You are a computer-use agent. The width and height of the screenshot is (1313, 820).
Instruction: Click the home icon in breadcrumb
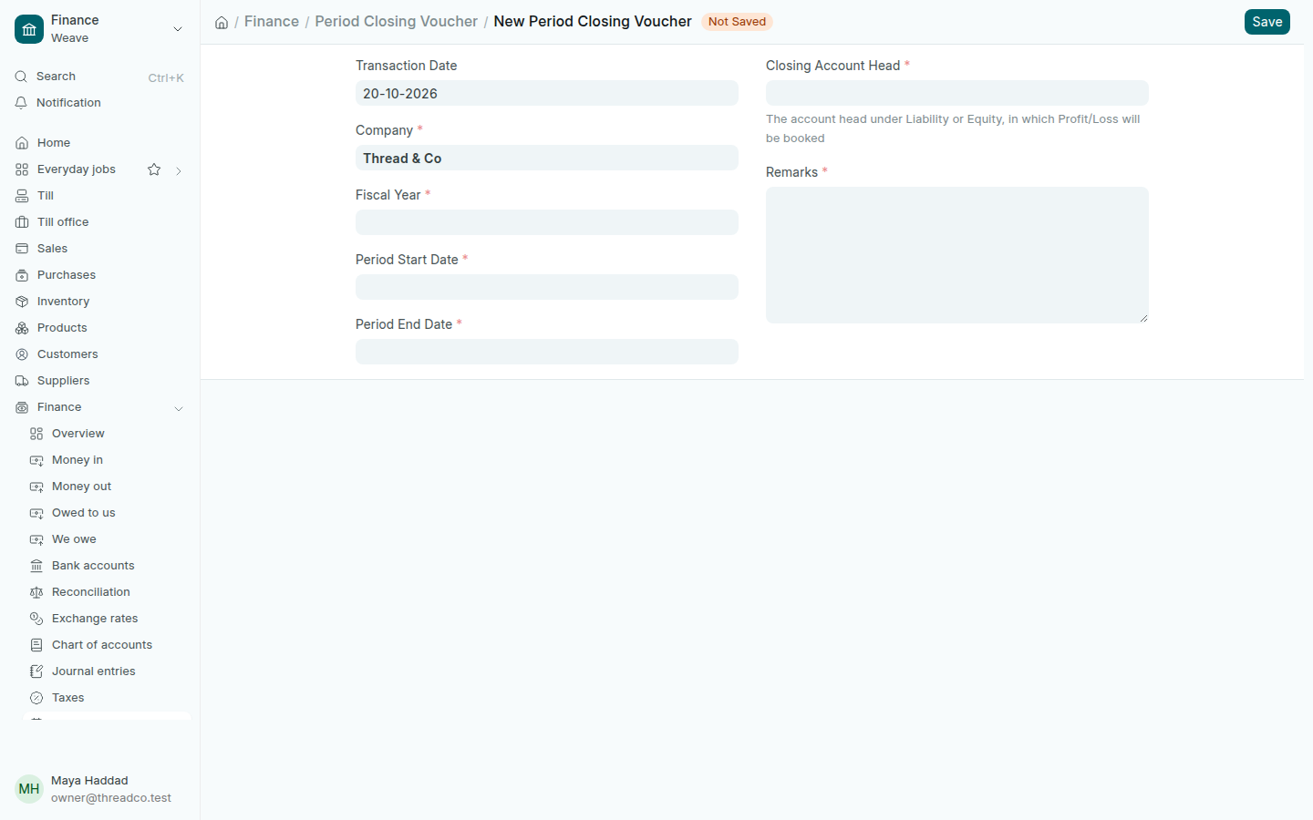pyautogui.click(x=222, y=22)
